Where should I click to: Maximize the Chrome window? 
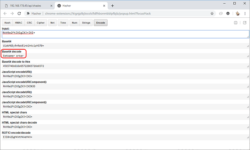tap(234, 3)
